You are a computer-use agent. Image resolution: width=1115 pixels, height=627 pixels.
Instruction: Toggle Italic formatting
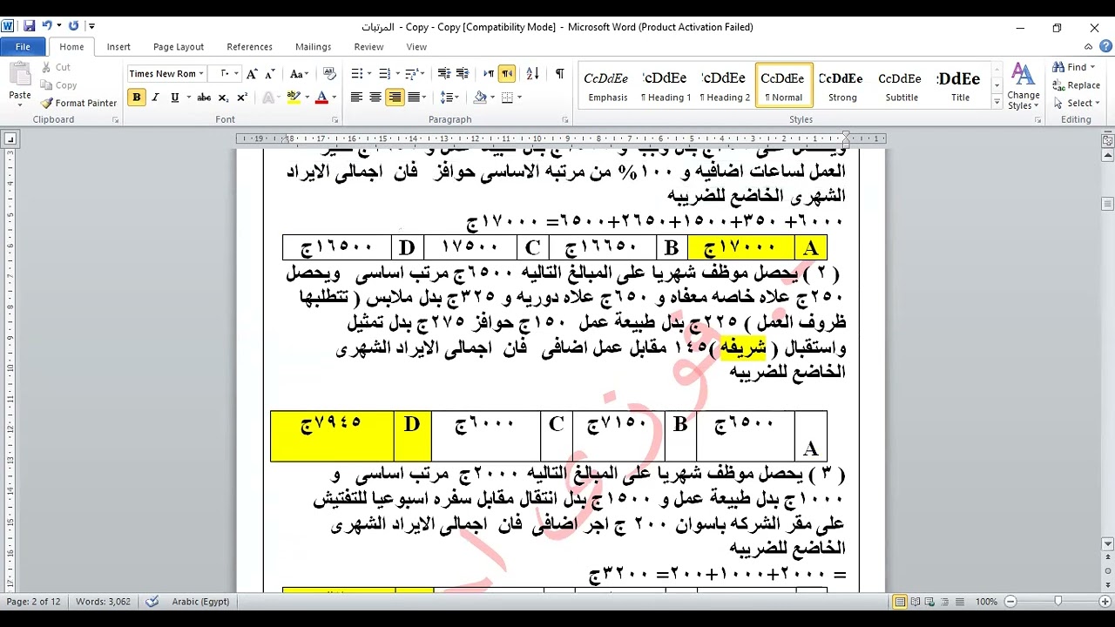(156, 98)
